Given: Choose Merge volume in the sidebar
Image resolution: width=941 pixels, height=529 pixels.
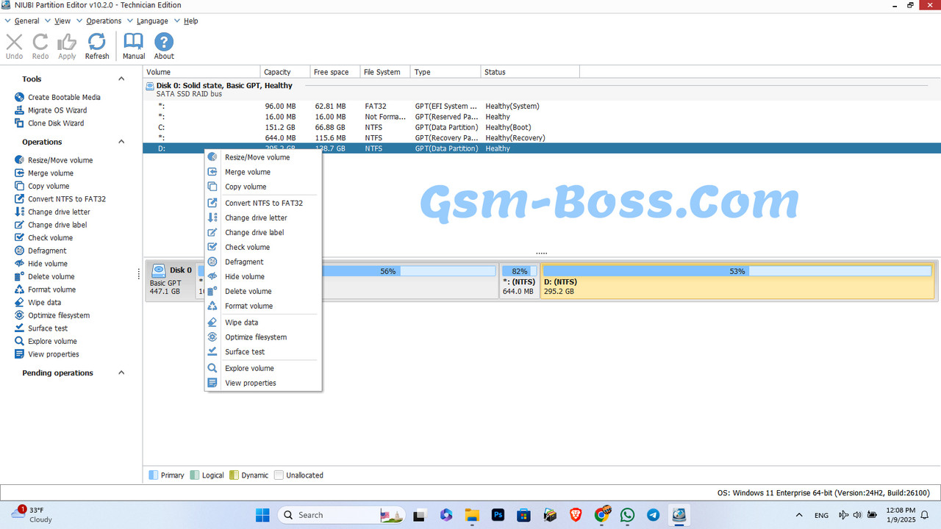Looking at the screenshot, I should pos(43,173).
